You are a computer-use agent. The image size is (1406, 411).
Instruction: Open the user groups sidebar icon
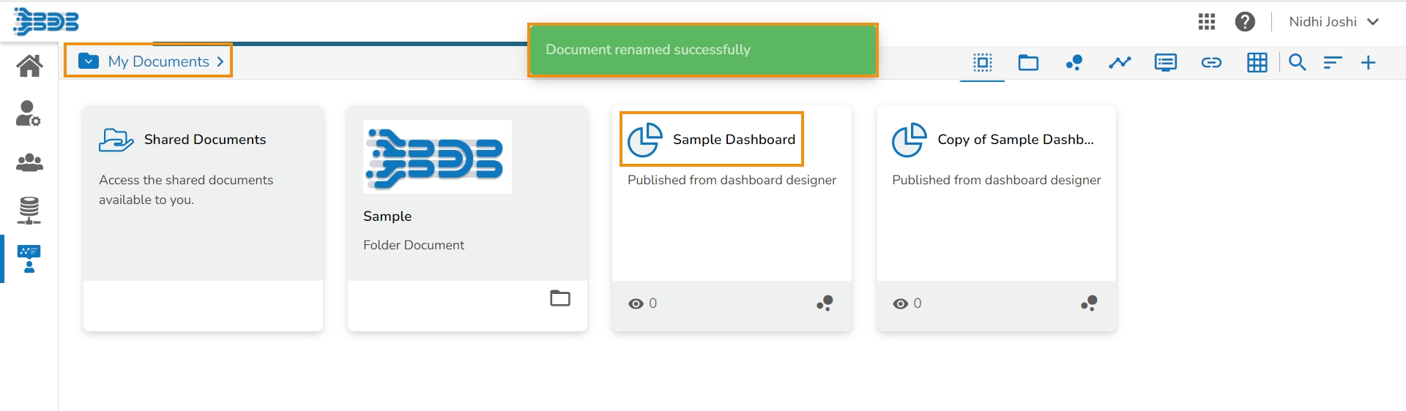tap(29, 162)
